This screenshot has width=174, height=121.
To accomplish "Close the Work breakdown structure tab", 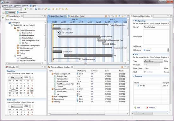I will click(x=72, y=67).
